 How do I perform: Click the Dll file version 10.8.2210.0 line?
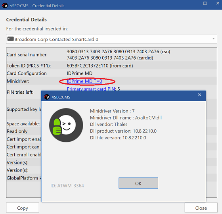118,138
